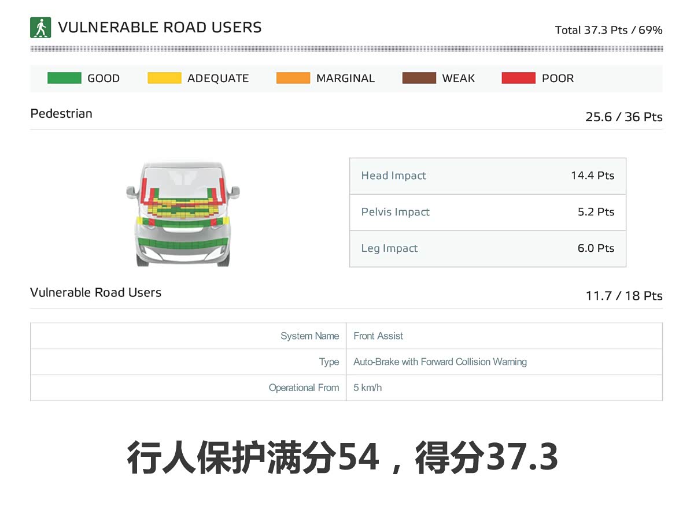Click the orange MARGINAL color swatch
The width and height of the screenshot is (694, 514).
[x=293, y=78]
